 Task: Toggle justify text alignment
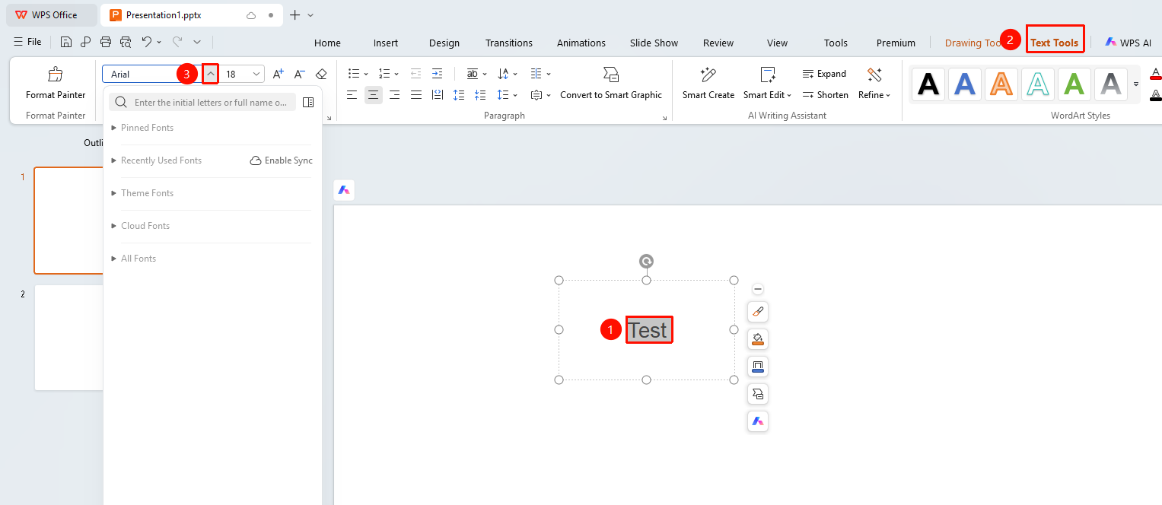[x=416, y=95]
